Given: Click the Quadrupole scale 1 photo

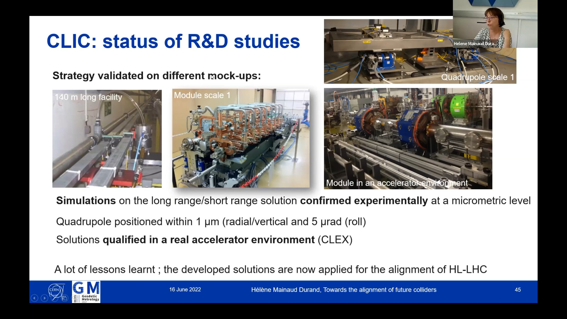Looking at the screenshot, I should click(x=390, y=51).
